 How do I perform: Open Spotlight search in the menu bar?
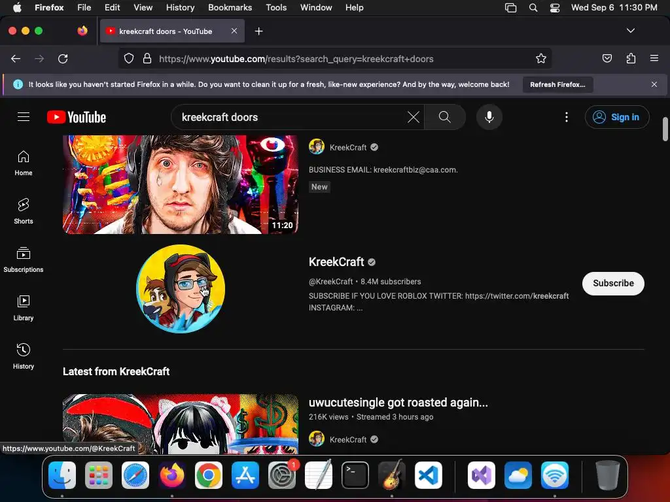(x=533, y=8)
